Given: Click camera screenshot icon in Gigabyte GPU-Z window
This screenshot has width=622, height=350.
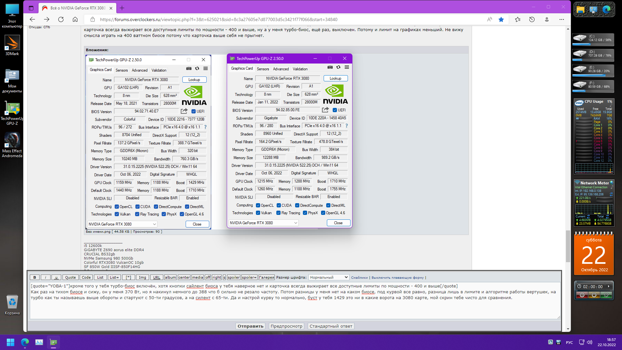Looking at the screenshot, I should pos(330,67).
